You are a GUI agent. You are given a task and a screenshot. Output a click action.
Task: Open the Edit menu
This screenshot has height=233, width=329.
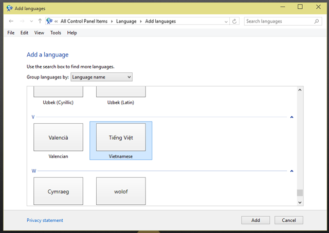click(x=24, y=33)
